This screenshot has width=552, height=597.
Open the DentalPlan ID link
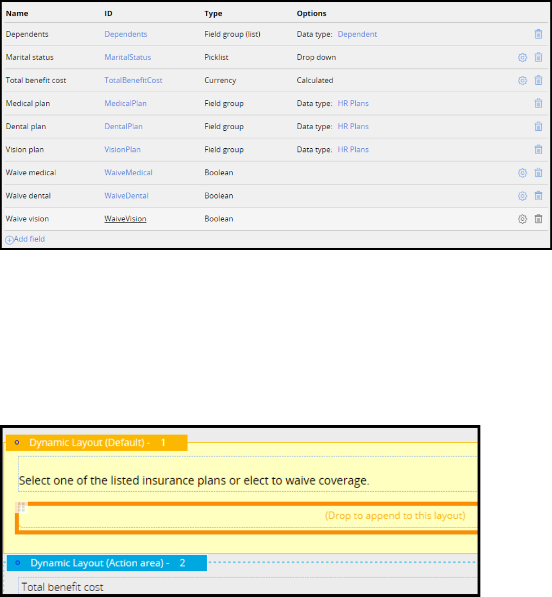pos(123,126)
